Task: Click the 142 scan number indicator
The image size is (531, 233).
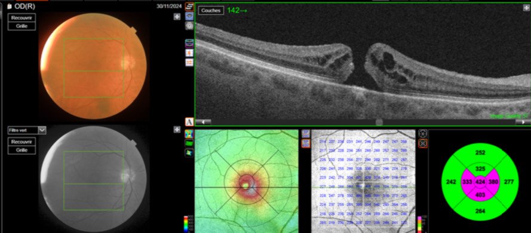Action: [x=237, y=11]
